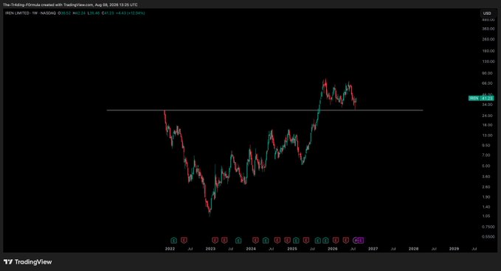This screenshot has height=271, width=501.
Task: Click the 2026 label on the time axis
Action: (333, 249)
